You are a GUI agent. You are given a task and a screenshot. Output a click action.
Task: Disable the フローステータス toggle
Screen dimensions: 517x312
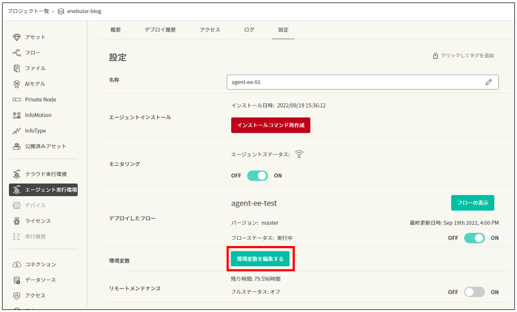click(474, 238)
